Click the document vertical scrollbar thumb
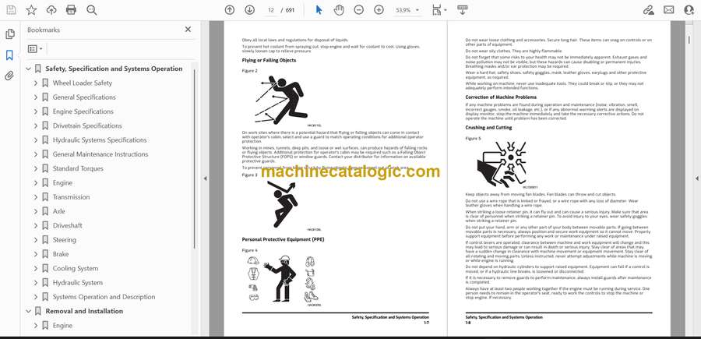701x339 pixels. point(689,41)
